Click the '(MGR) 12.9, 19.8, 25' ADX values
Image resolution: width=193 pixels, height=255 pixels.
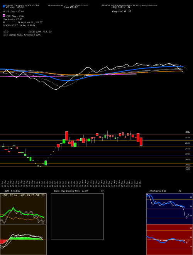coord(40,32)
